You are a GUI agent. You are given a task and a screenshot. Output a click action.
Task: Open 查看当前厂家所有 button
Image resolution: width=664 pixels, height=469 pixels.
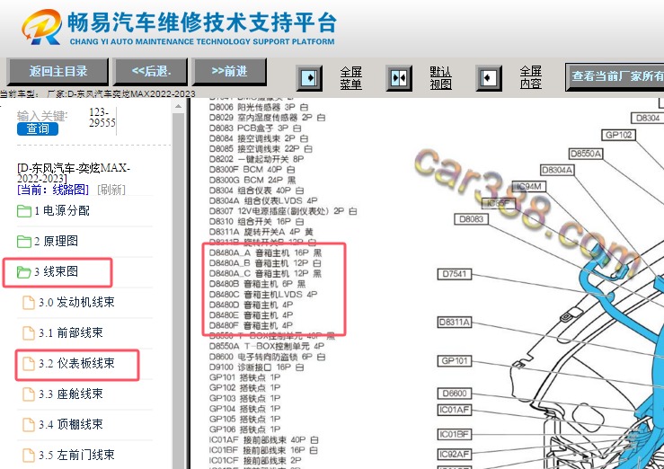point(615,76)
